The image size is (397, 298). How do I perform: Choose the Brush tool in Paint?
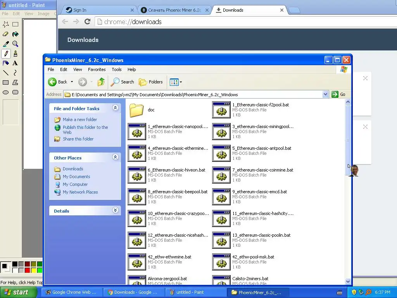16,54
